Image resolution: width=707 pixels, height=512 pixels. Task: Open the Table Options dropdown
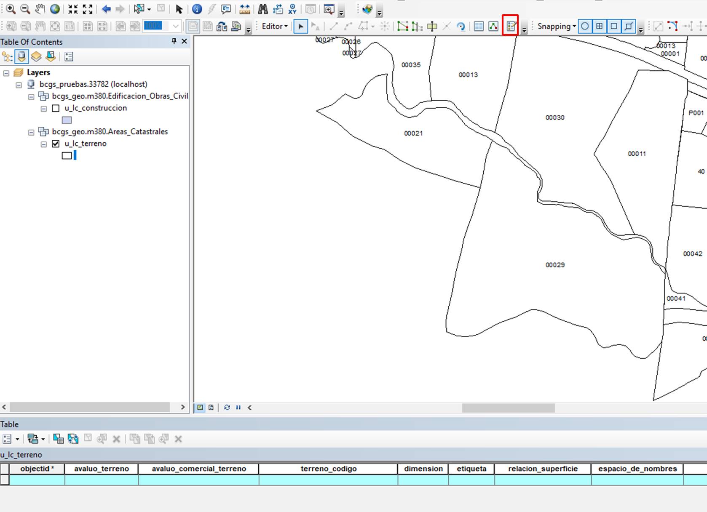(x=11, y=439)
